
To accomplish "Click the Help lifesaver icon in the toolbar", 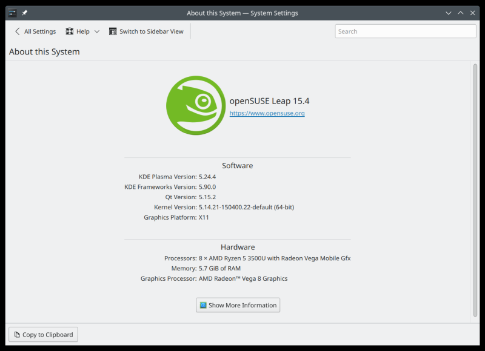I will [70, 31].
